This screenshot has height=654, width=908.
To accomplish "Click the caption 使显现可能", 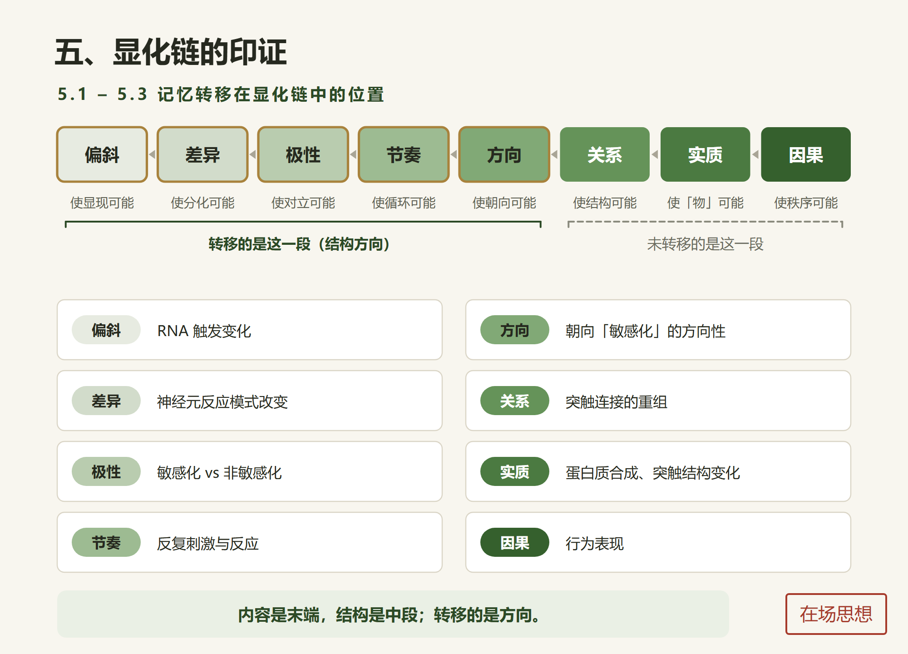I will click(102, 203).
